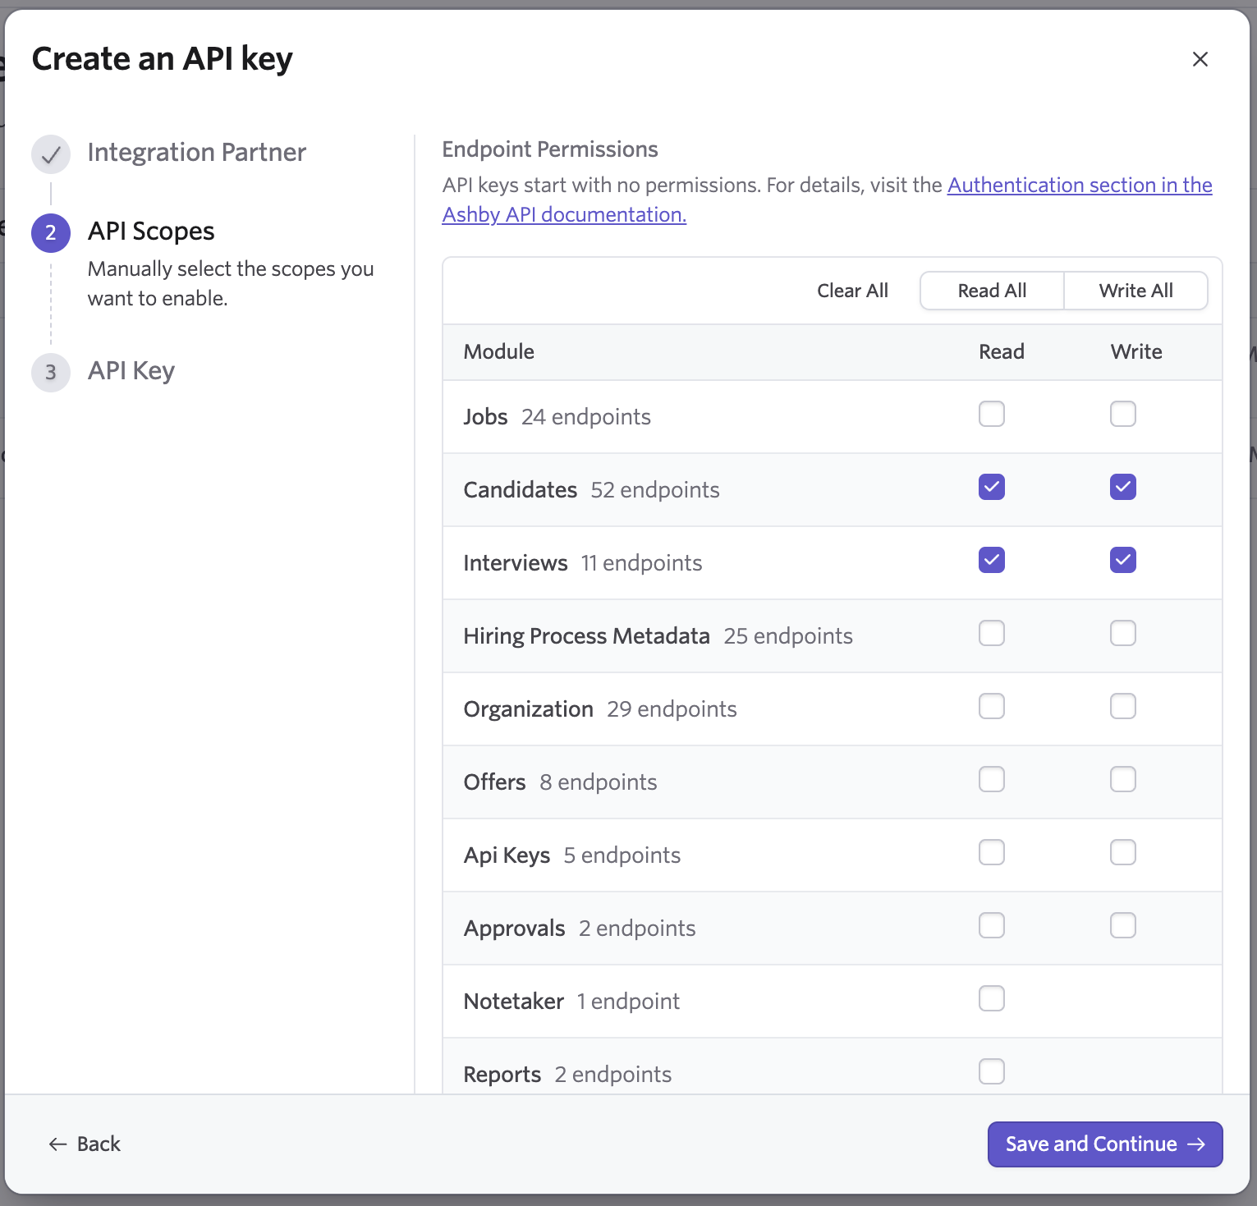Click the step 2 API Scopes circle
The image size is (1257, 1206).
51,233
